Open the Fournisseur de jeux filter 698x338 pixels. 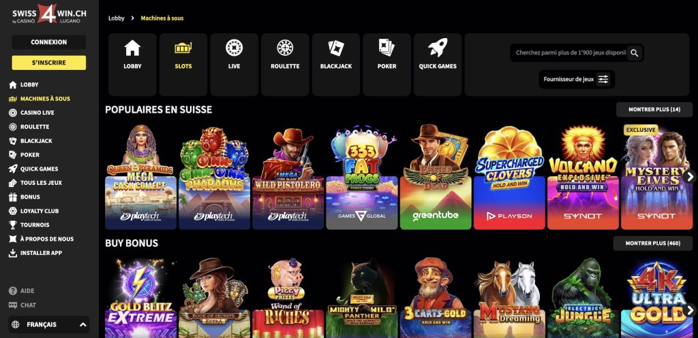tap(577, 80)
